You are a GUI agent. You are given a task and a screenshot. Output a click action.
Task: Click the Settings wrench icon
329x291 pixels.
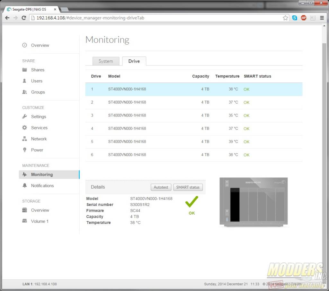24,116
